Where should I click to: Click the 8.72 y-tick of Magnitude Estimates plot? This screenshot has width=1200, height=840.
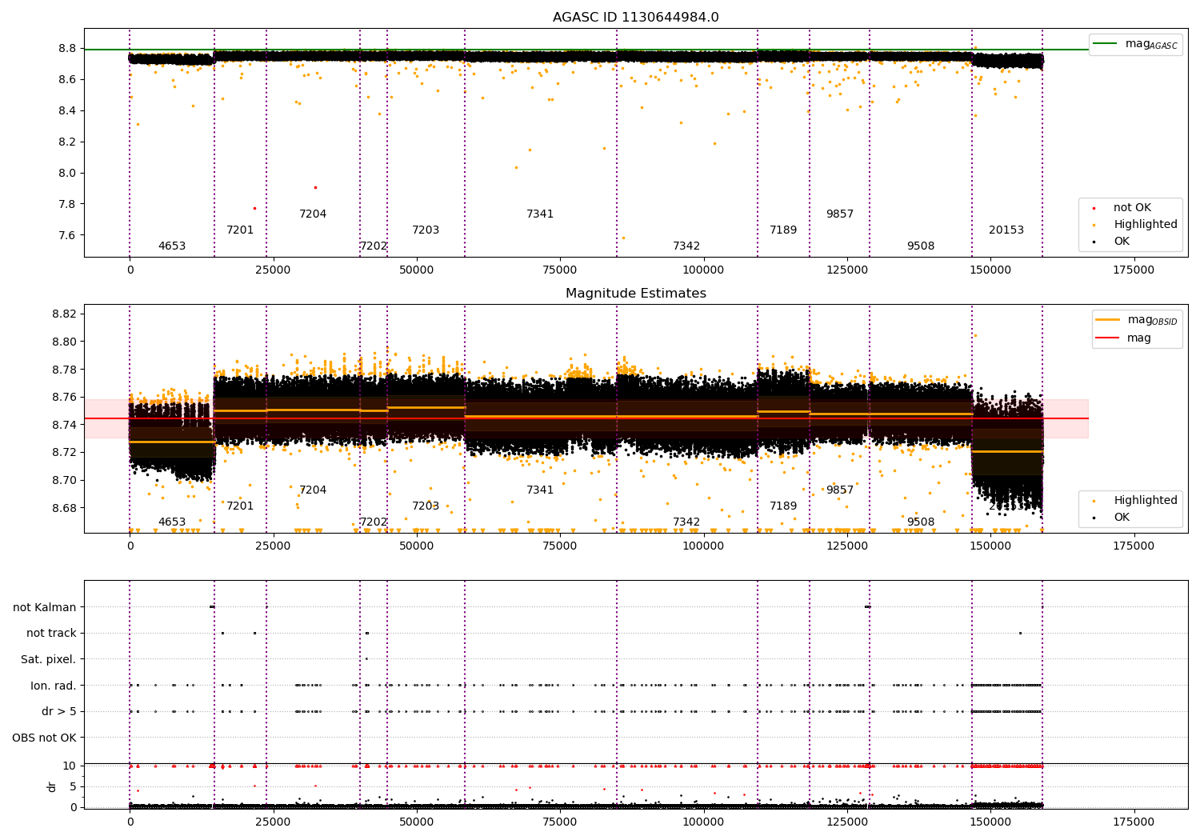[64, 453]
